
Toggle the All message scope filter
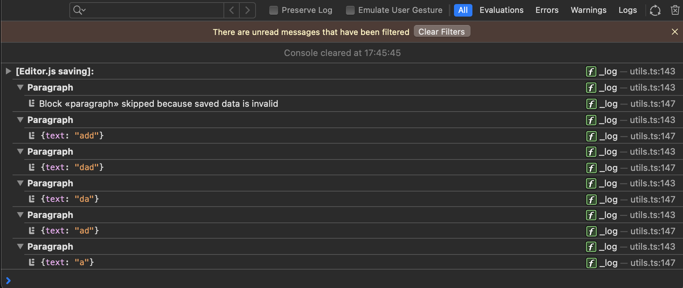click(x=463, y=10)
